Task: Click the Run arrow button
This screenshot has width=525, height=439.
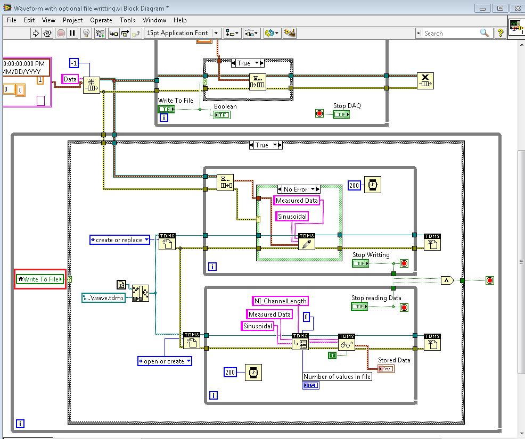Action: pos(36,33)
